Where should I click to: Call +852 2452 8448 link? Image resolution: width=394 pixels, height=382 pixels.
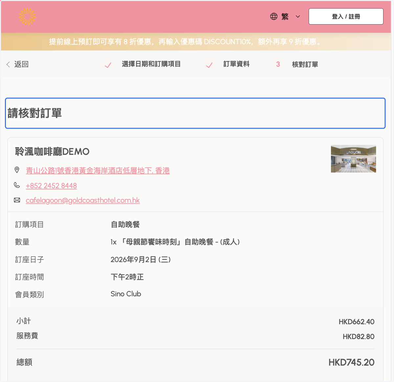pos(51,186)
